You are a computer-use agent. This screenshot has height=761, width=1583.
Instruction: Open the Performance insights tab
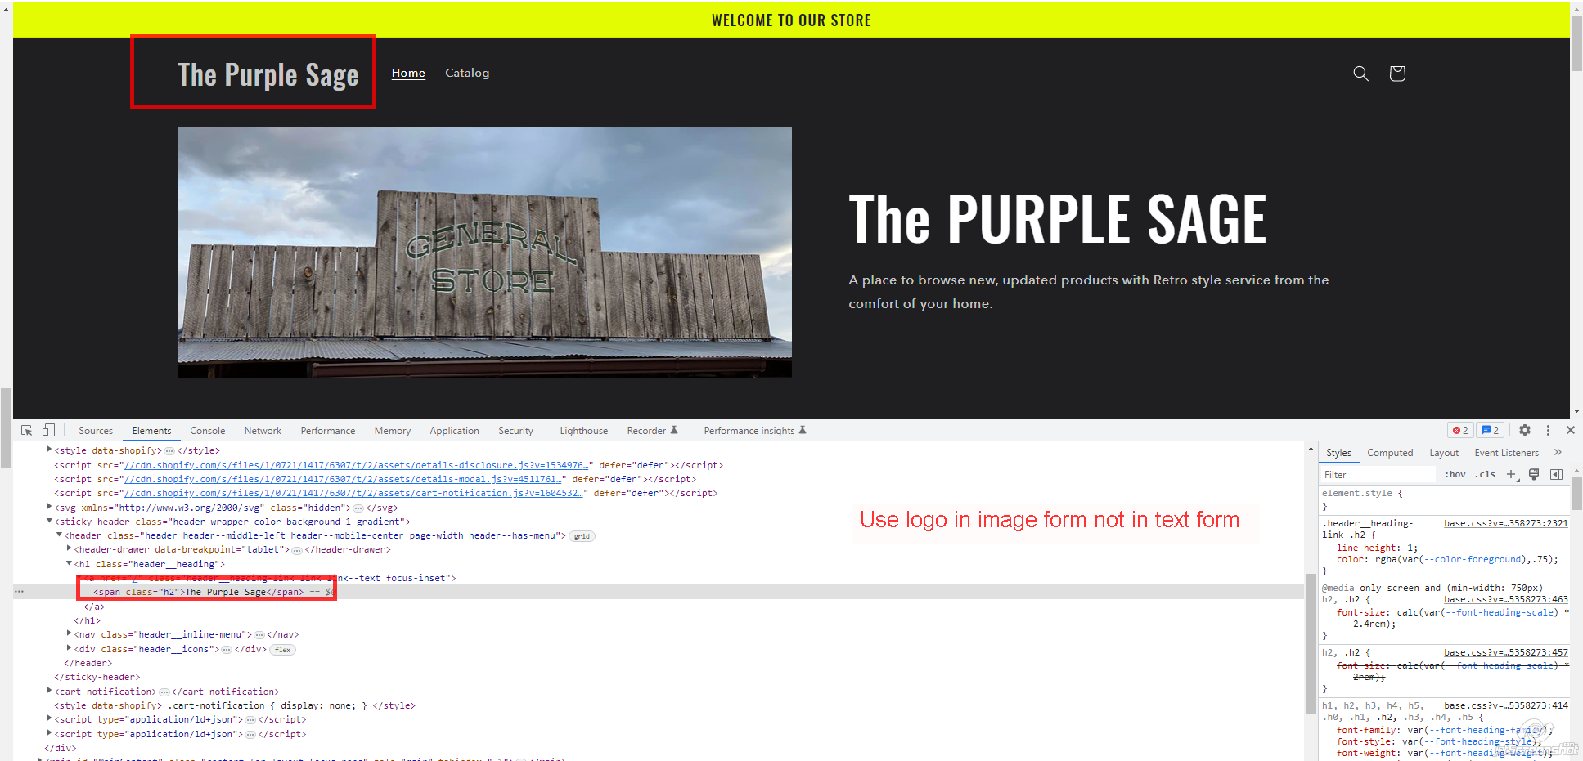tap(754, 431)
